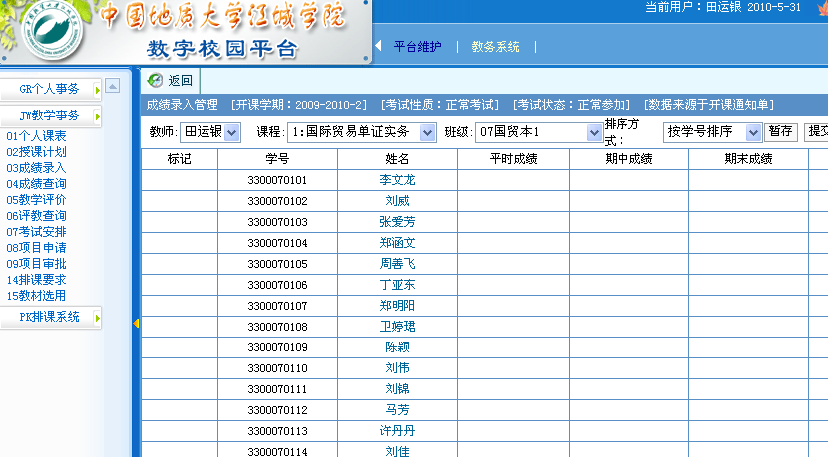Click 标记 cell for 郑涵文 row

click(179, 243)
